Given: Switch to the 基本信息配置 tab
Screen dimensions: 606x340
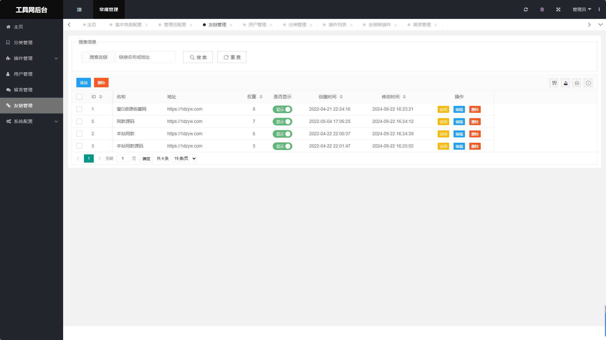Looking at the screenshot, I should pyautogui.click(x=128, y=25).
